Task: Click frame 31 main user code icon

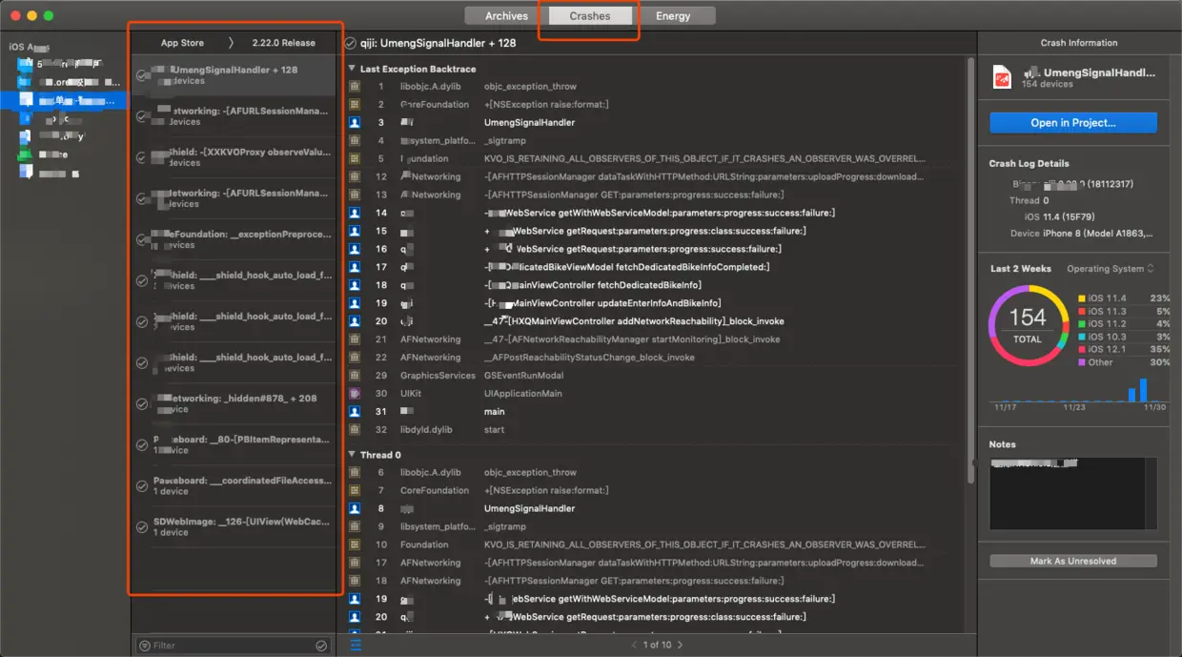Action: click(x=355, y=412)
